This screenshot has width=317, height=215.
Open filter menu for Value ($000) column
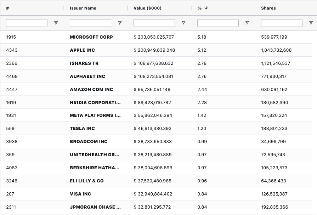183,23
